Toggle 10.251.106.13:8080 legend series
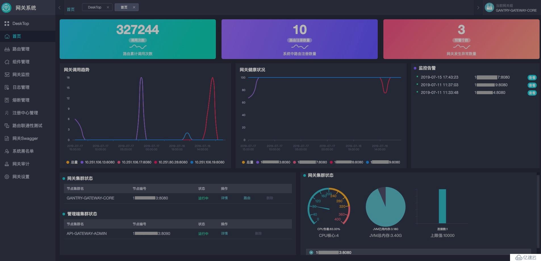The height and width of the screenshot is (261, 541). (x=98, y=162)
